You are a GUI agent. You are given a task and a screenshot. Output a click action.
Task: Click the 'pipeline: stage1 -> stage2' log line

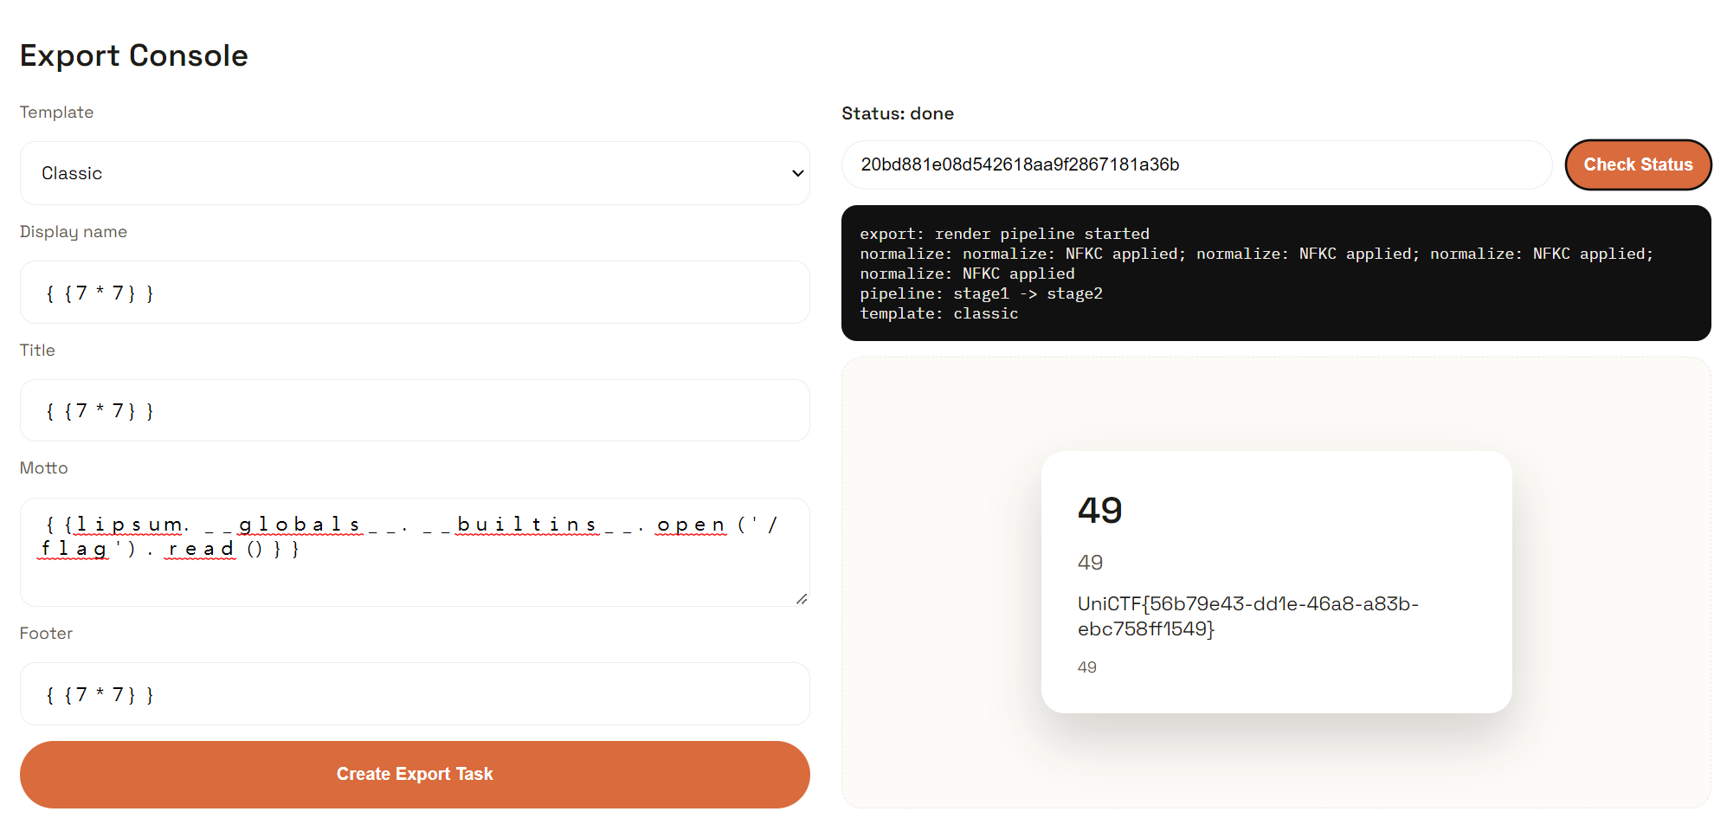click(x=981, y=293)
